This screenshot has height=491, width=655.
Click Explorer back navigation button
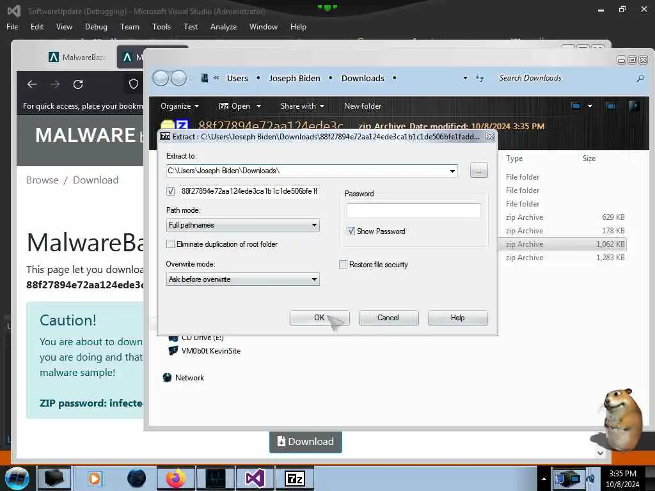[161, 78]
